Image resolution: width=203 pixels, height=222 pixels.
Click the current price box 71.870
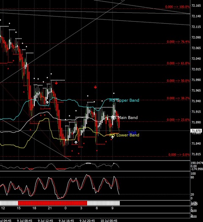196,131
